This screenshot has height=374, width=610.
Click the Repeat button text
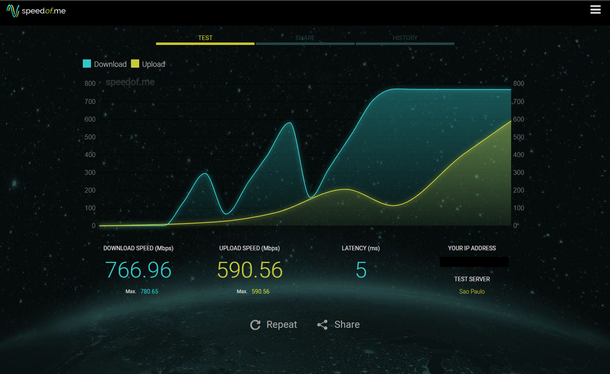[x=282, y=324]
